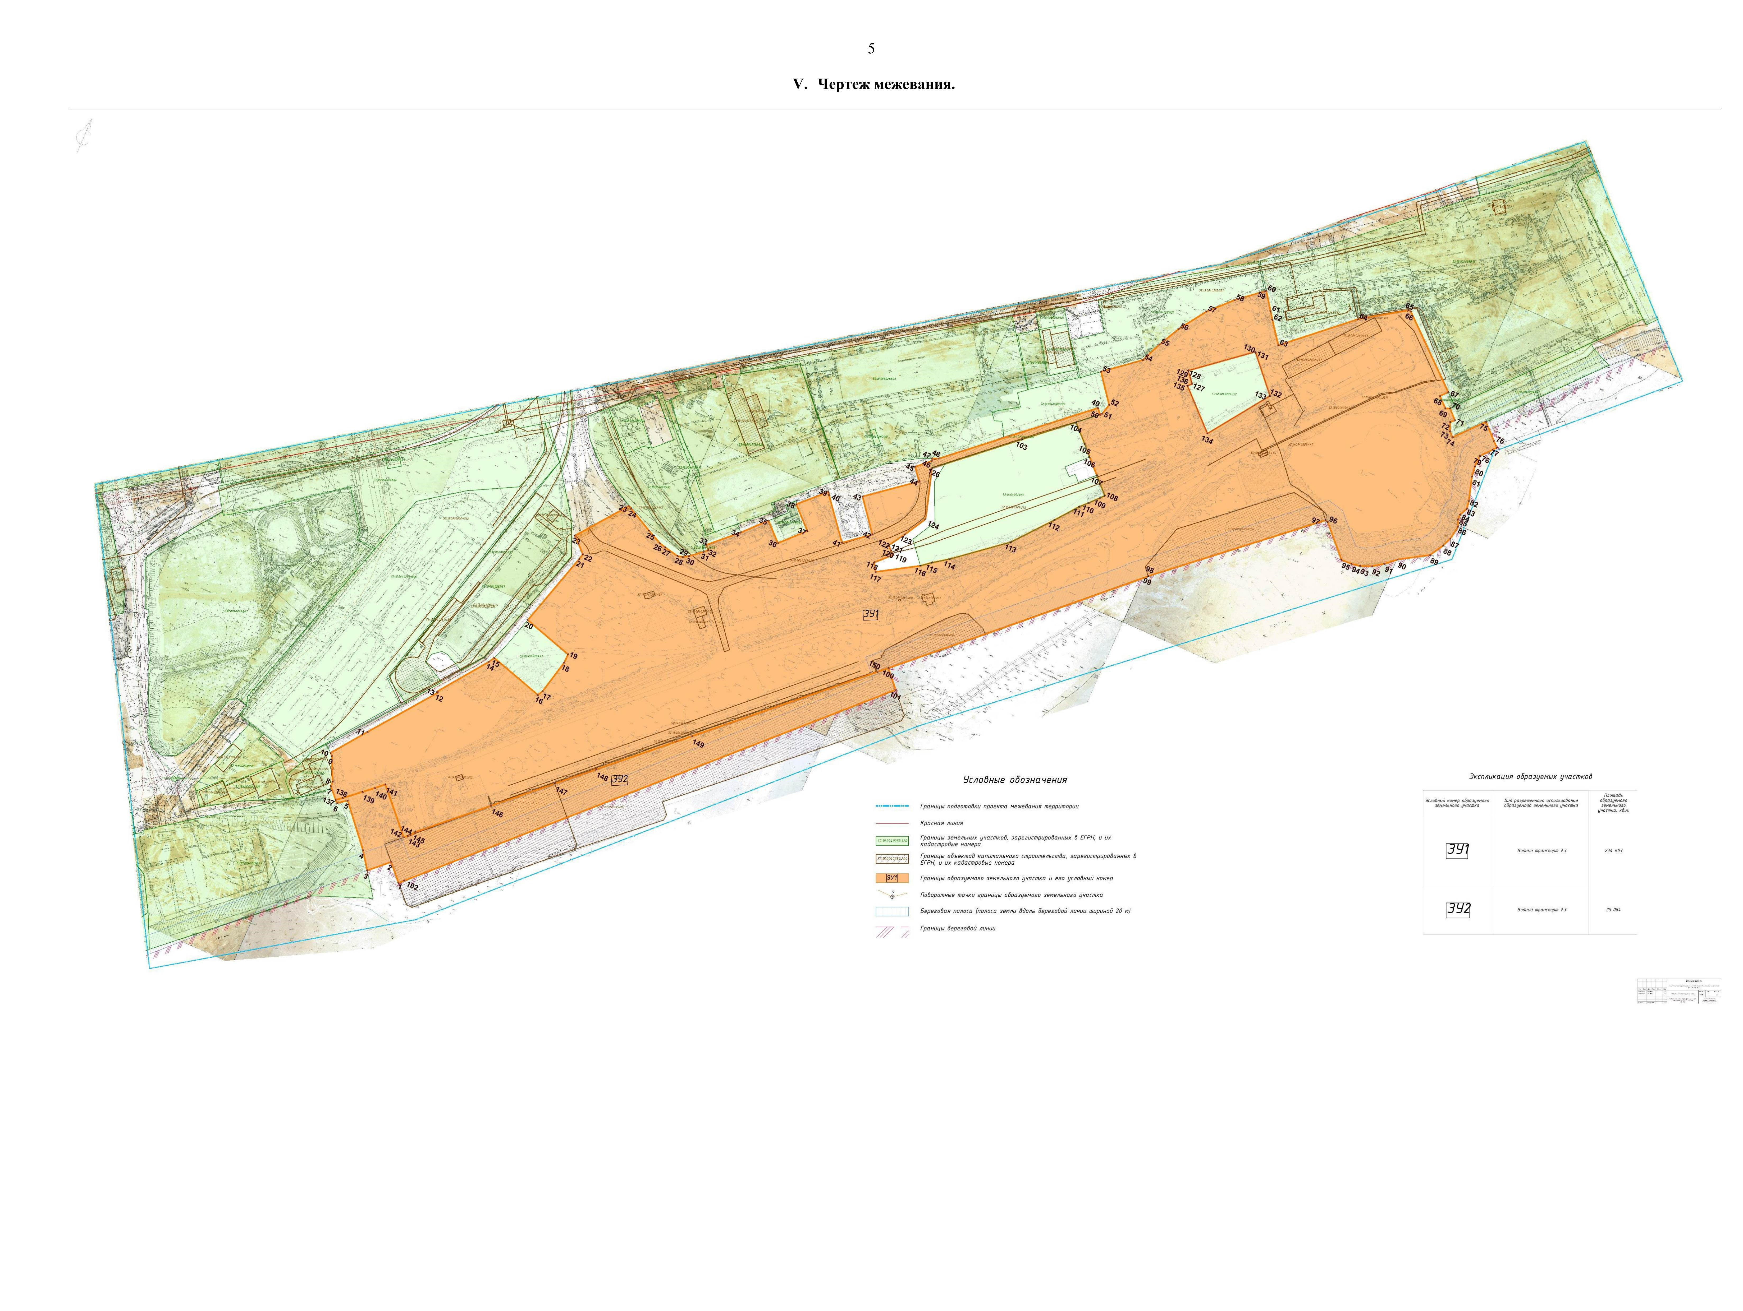This screenshot has width=1743, height=1311.
Task: Click the north arrow compass symbol
Action: click(x=82, y=135)
